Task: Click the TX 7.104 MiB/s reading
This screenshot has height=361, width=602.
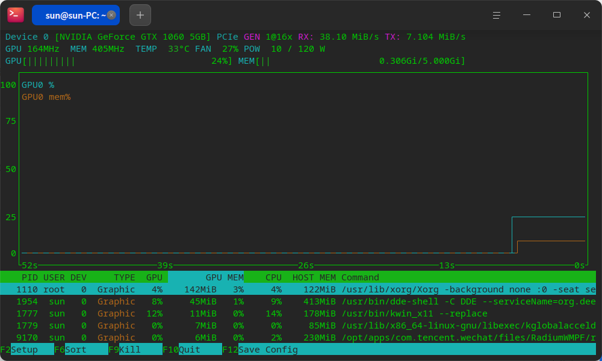Action: [x=425, y=37]
